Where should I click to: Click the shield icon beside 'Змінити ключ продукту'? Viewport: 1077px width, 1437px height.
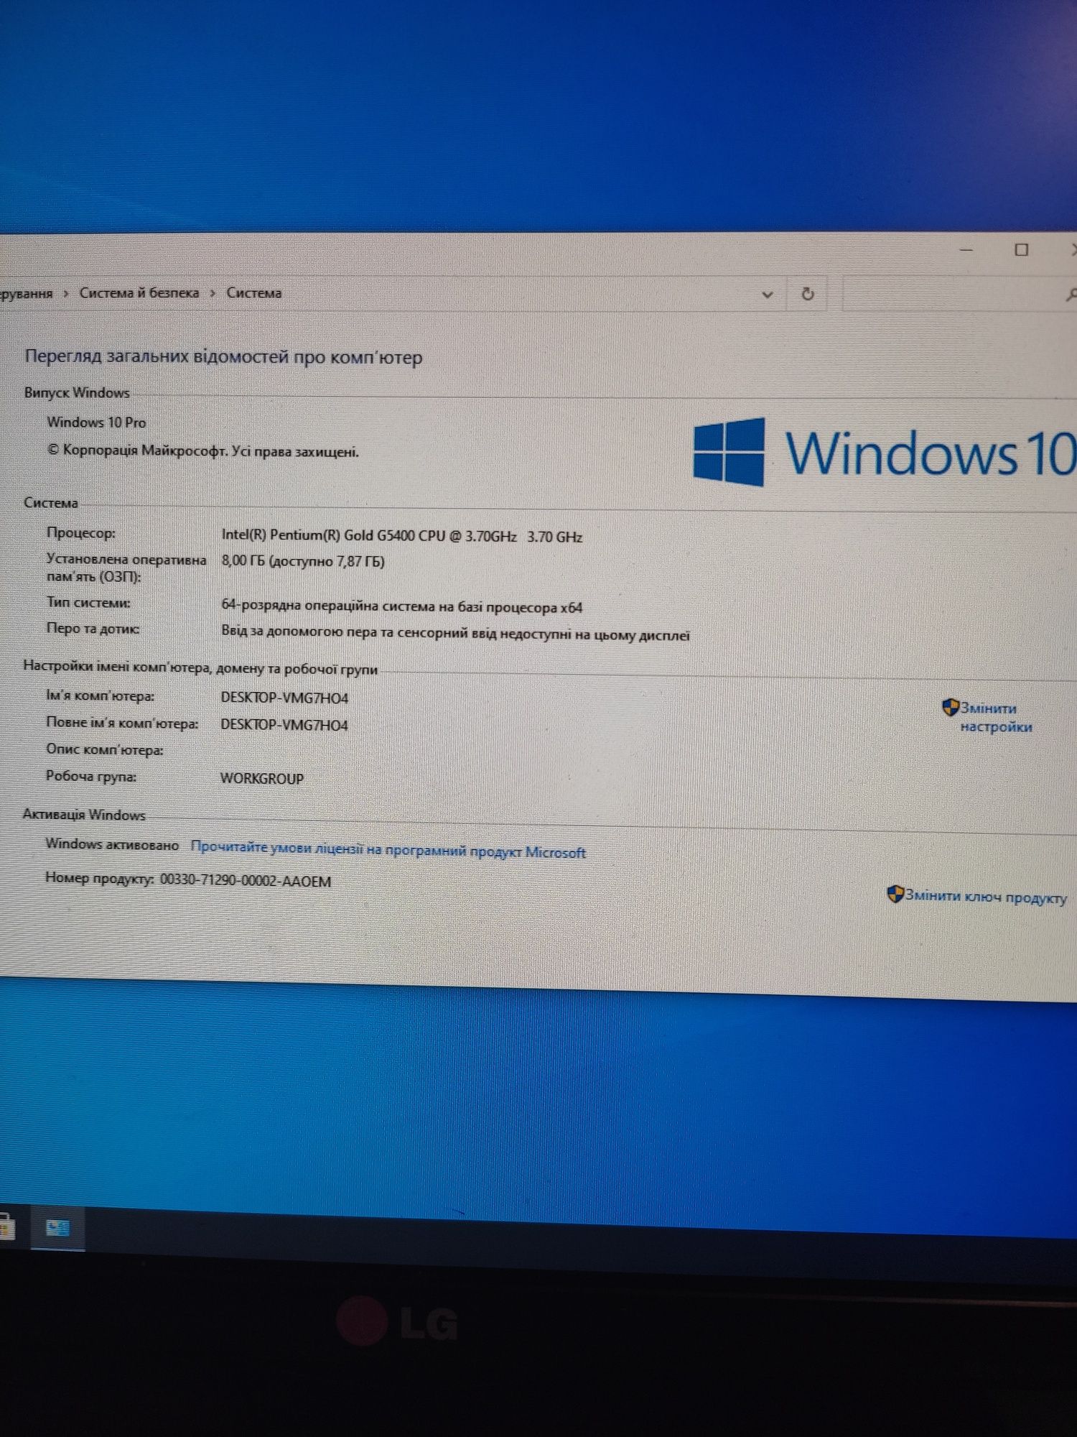(x=895, y=895)
